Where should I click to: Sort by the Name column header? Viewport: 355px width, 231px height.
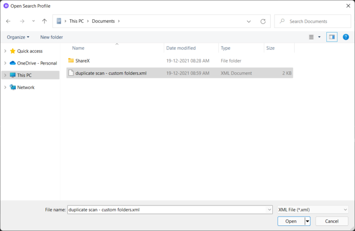[x=78, y=48]
